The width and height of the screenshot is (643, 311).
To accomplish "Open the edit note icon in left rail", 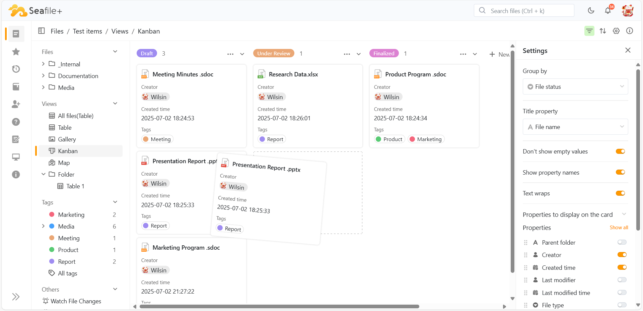I will click(x=16, y=139).
